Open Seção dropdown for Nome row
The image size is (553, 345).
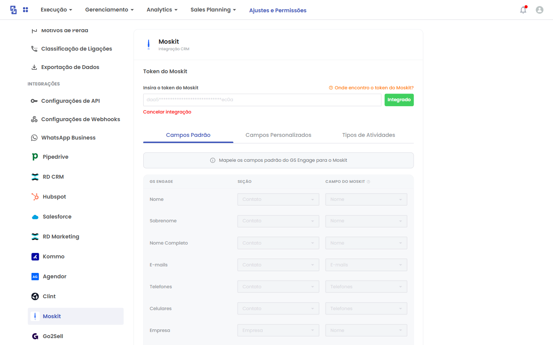click(x=278, y=199)
